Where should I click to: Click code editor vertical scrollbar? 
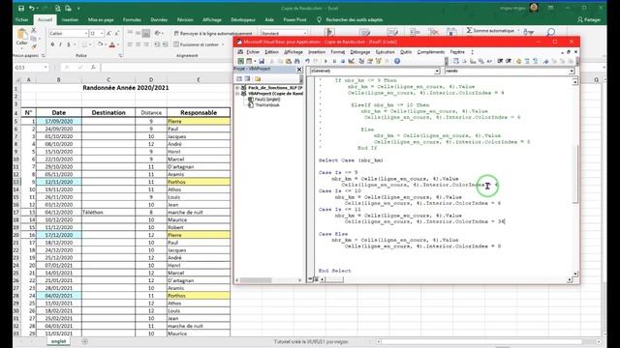(575, 178)
